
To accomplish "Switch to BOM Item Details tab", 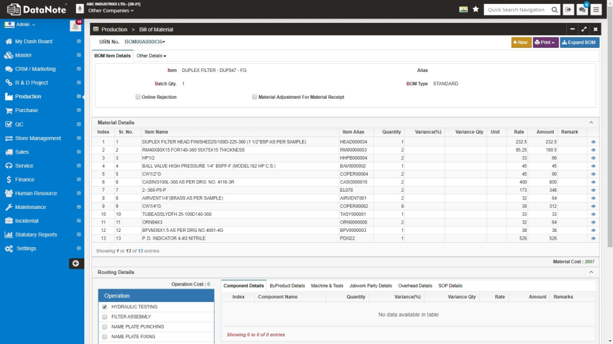I will click(x=112, y=56).
